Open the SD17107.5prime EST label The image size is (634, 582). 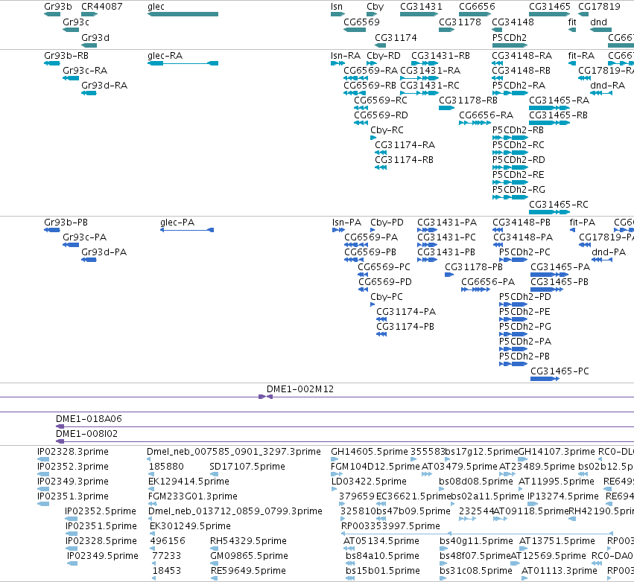247,466
